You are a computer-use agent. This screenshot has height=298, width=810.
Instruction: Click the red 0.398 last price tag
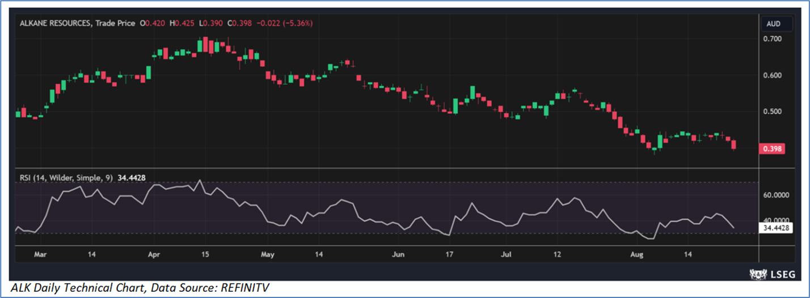[772, 148]
